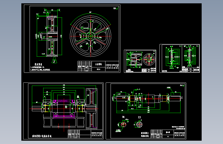223x144 pixels.
Task: Click the assembly sheet title block
Action: (x=85, y=134)
